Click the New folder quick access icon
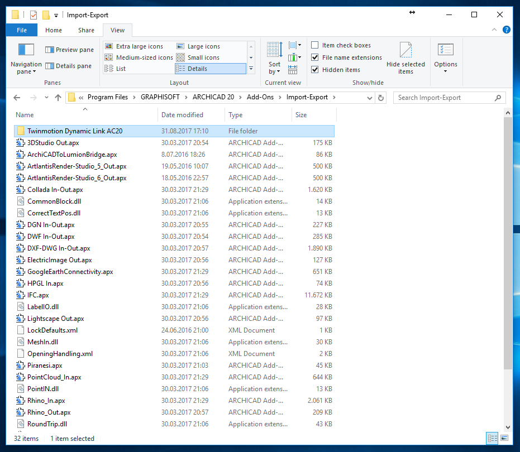520x452 pixels. 46,15
